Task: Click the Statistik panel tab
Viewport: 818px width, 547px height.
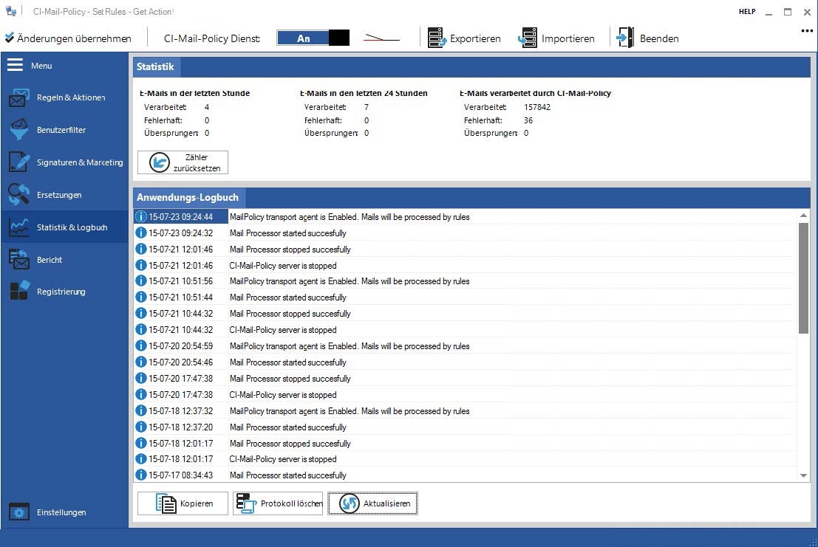Action: (x=155, y=66)
